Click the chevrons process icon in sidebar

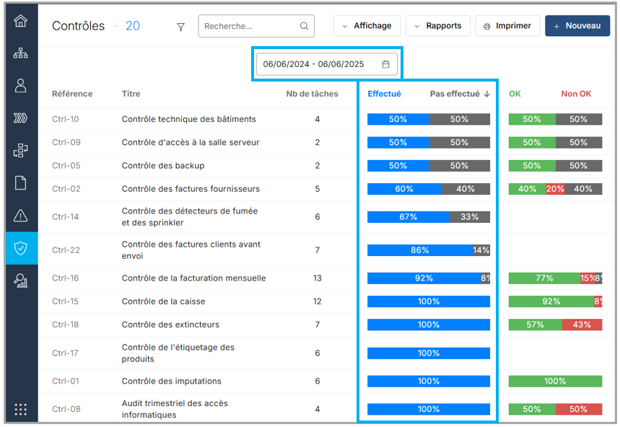click(20, 118)
